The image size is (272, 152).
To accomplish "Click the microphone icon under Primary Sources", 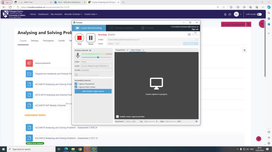I will [78, 56].
